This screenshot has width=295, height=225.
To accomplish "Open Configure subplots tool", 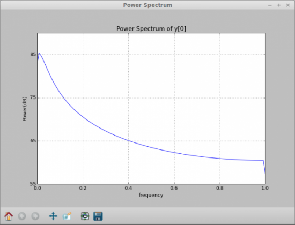I will pyautogui.click(x=85, y=216).
